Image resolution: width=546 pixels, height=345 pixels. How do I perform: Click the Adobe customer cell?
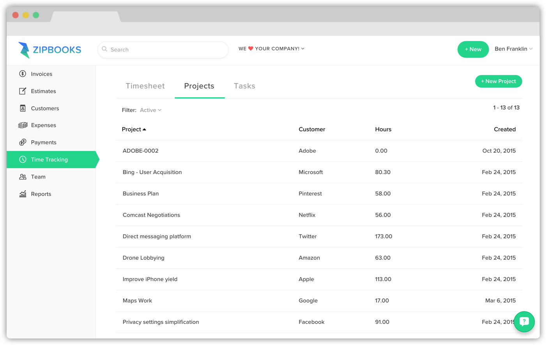point(307,151)
